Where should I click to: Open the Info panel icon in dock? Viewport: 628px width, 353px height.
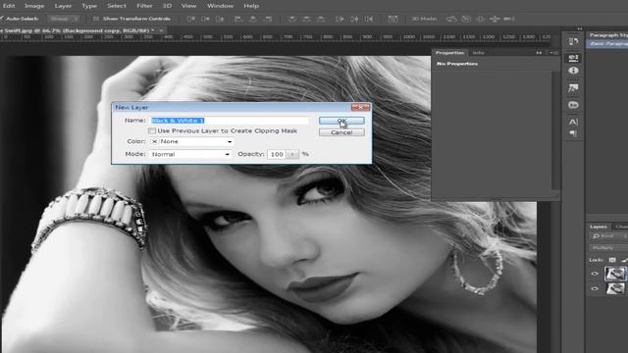(x=573, y=71)
